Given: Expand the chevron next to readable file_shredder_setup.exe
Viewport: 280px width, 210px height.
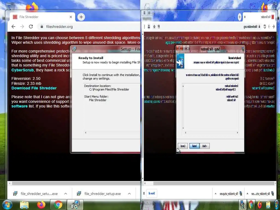Looking at the screenshot, I should coord(129,194).
